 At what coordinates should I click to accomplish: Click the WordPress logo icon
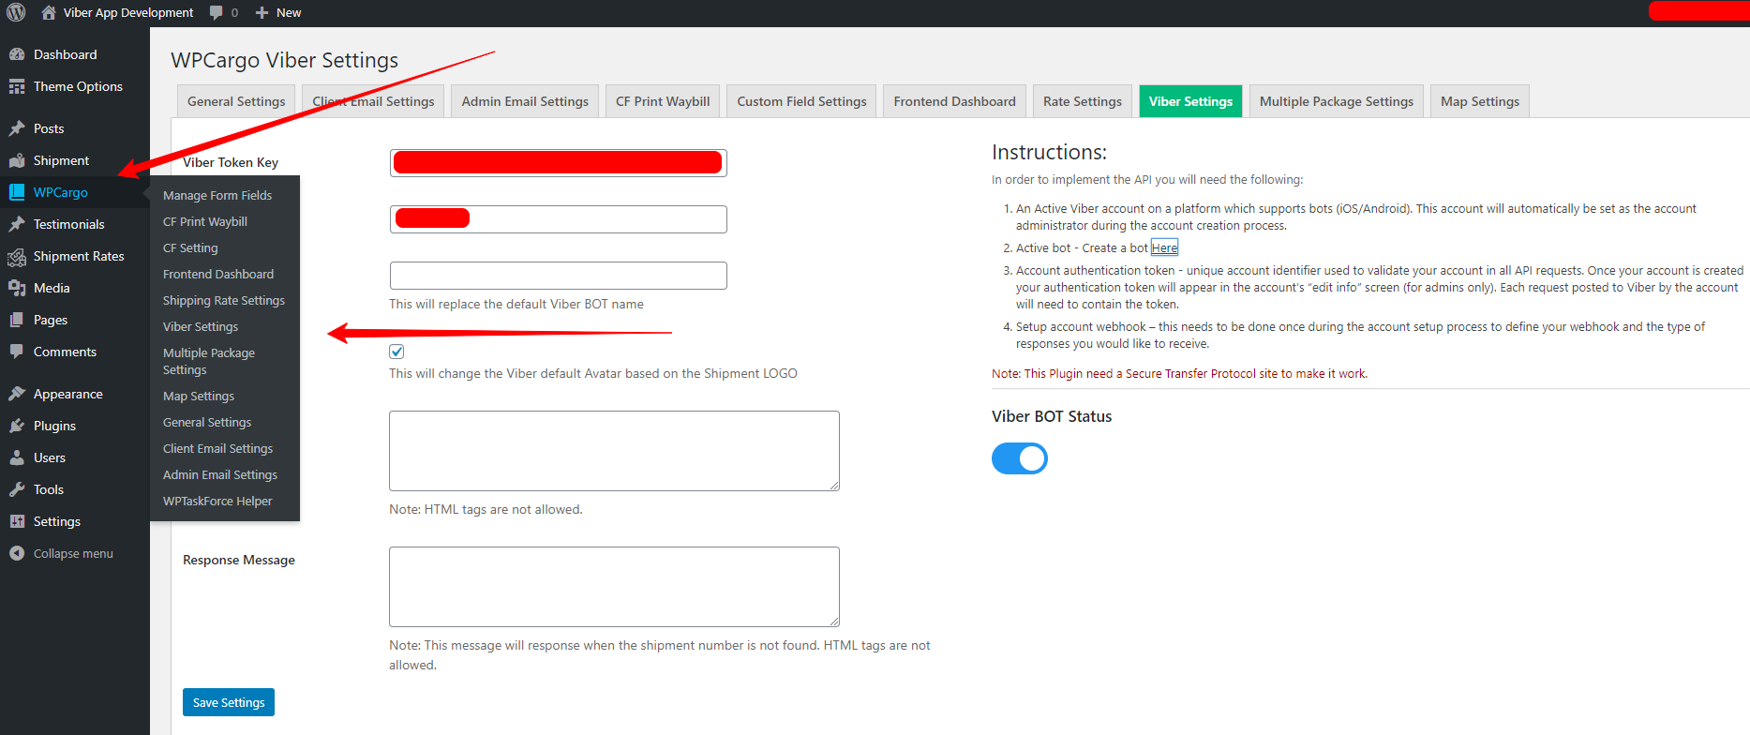coord(16,13)
